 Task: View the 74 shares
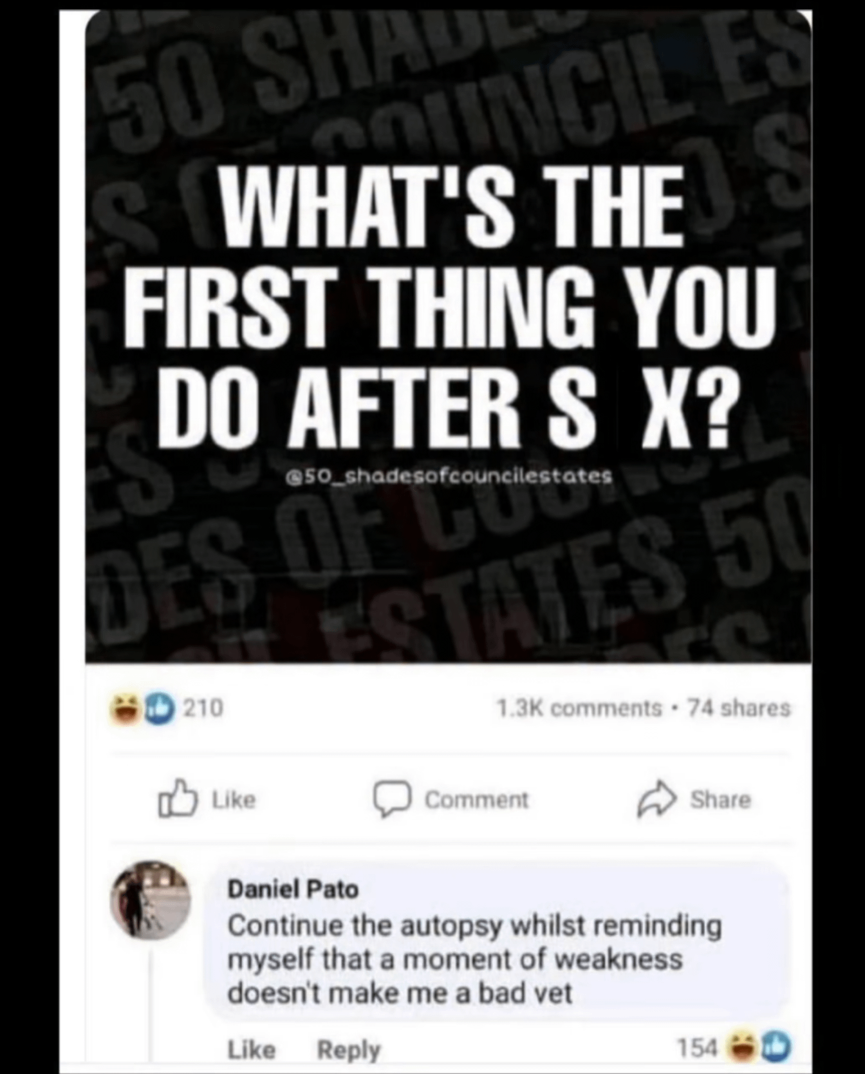(x=739, y=708)
